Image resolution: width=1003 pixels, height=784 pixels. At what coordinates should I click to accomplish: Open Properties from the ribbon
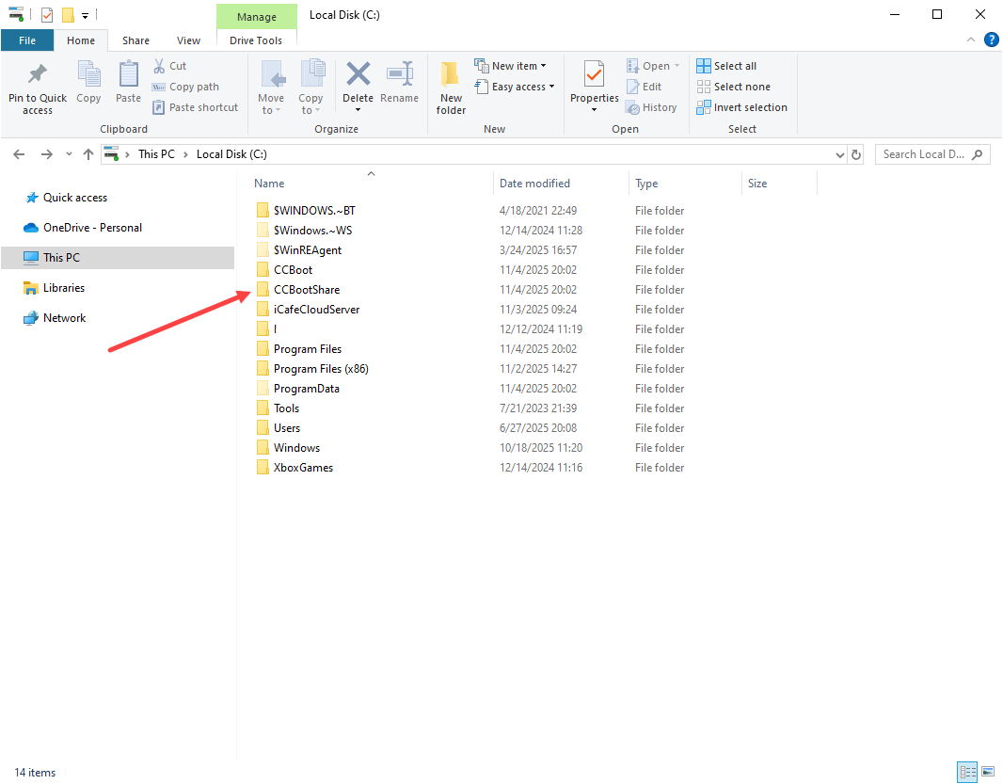pos(594,75)
